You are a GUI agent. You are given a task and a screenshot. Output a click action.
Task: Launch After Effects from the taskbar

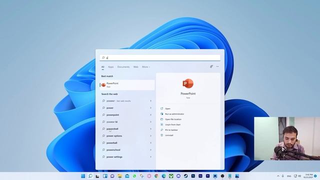[200, 176]
